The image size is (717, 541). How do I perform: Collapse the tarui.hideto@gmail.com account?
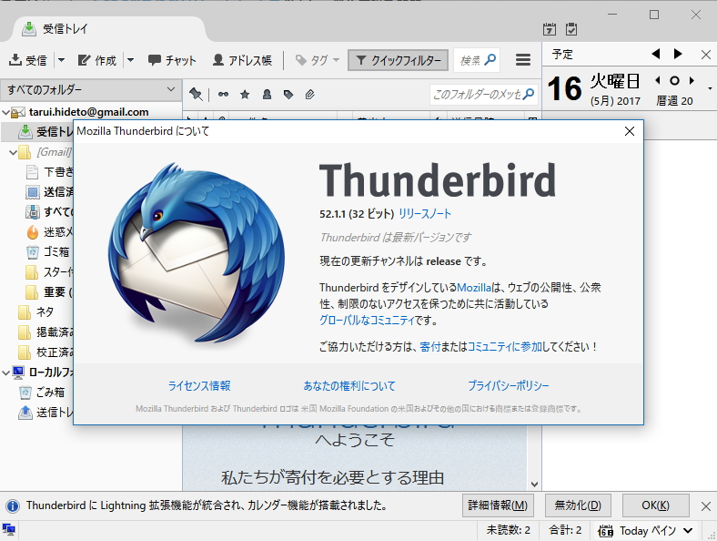tap(6, 112)
